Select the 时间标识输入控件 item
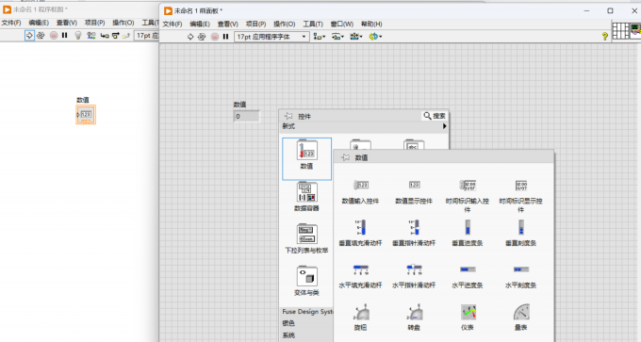 [x=468, y=196]
